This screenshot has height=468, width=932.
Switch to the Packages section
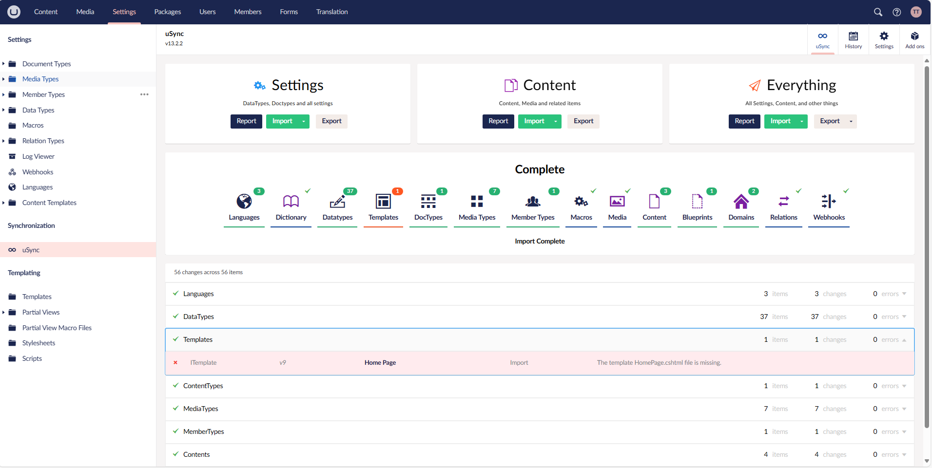pos(167,12)
